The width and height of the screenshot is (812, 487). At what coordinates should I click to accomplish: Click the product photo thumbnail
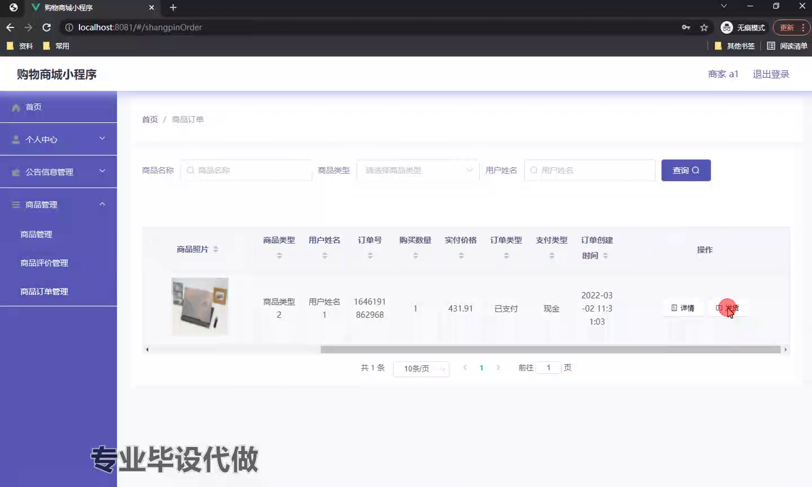(200, 307)
